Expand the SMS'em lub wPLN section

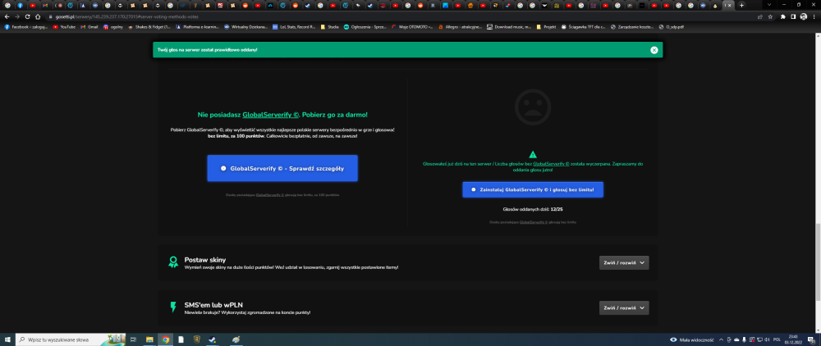(624, 307)
